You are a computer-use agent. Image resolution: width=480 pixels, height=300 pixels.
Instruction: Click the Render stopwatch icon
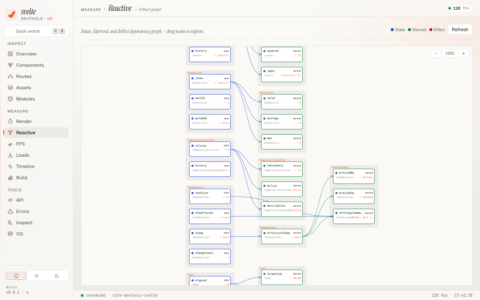pos(10,121)
